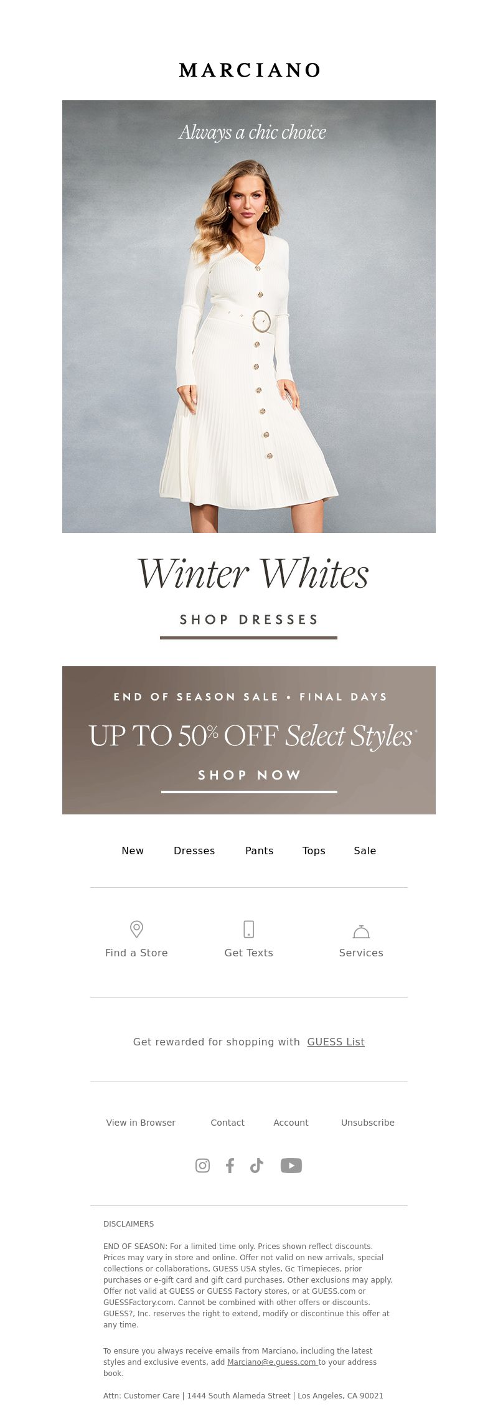
Task: Click the Get Texts phone icon
Action: point(249,929)
